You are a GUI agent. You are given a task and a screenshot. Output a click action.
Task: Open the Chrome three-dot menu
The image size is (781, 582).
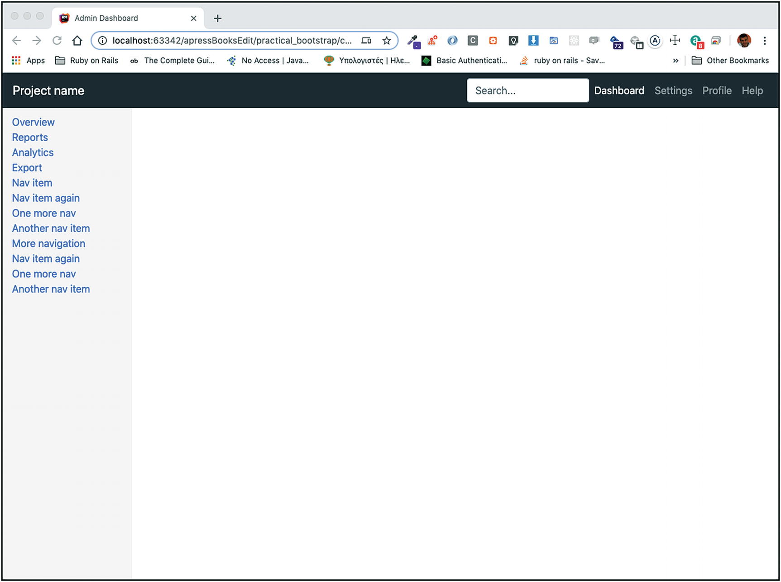point(765,41)
